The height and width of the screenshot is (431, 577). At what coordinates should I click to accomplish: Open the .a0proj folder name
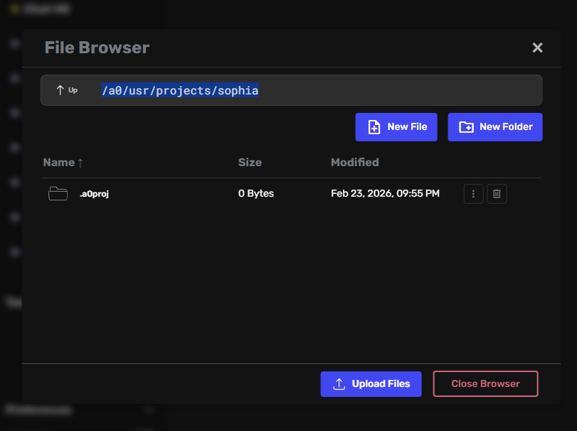click(x=94, y=194)
